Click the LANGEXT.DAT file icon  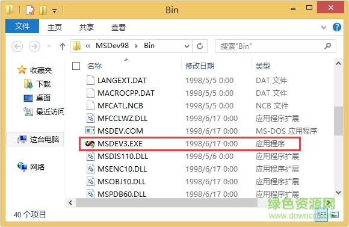pos(90,80)
